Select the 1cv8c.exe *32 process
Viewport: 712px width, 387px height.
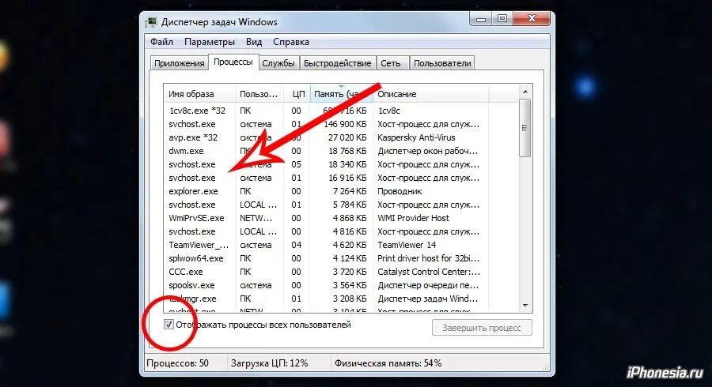[197, 111]
